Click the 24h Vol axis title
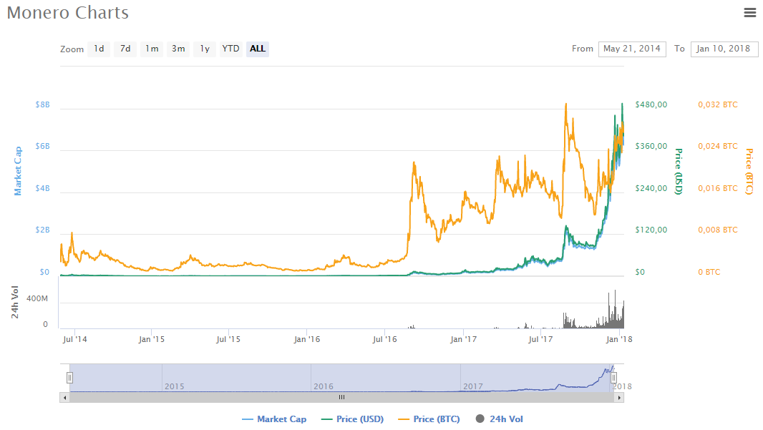The image size is (763, 430). point(14,303)
